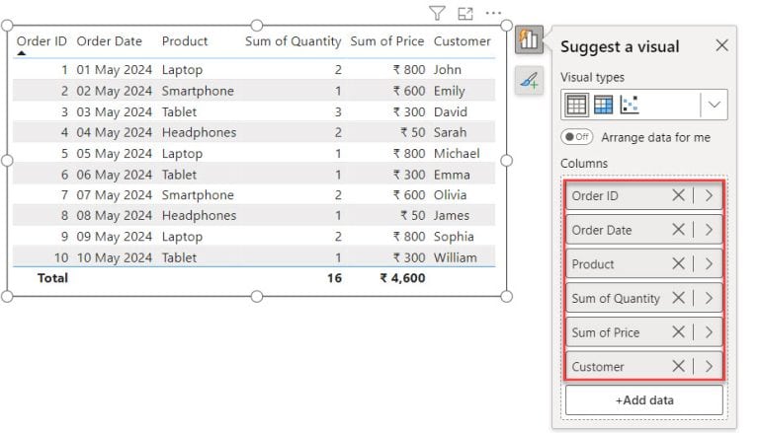Remove the Order ID column field
This screenshot has height=433, width=759.
point(678,195)
